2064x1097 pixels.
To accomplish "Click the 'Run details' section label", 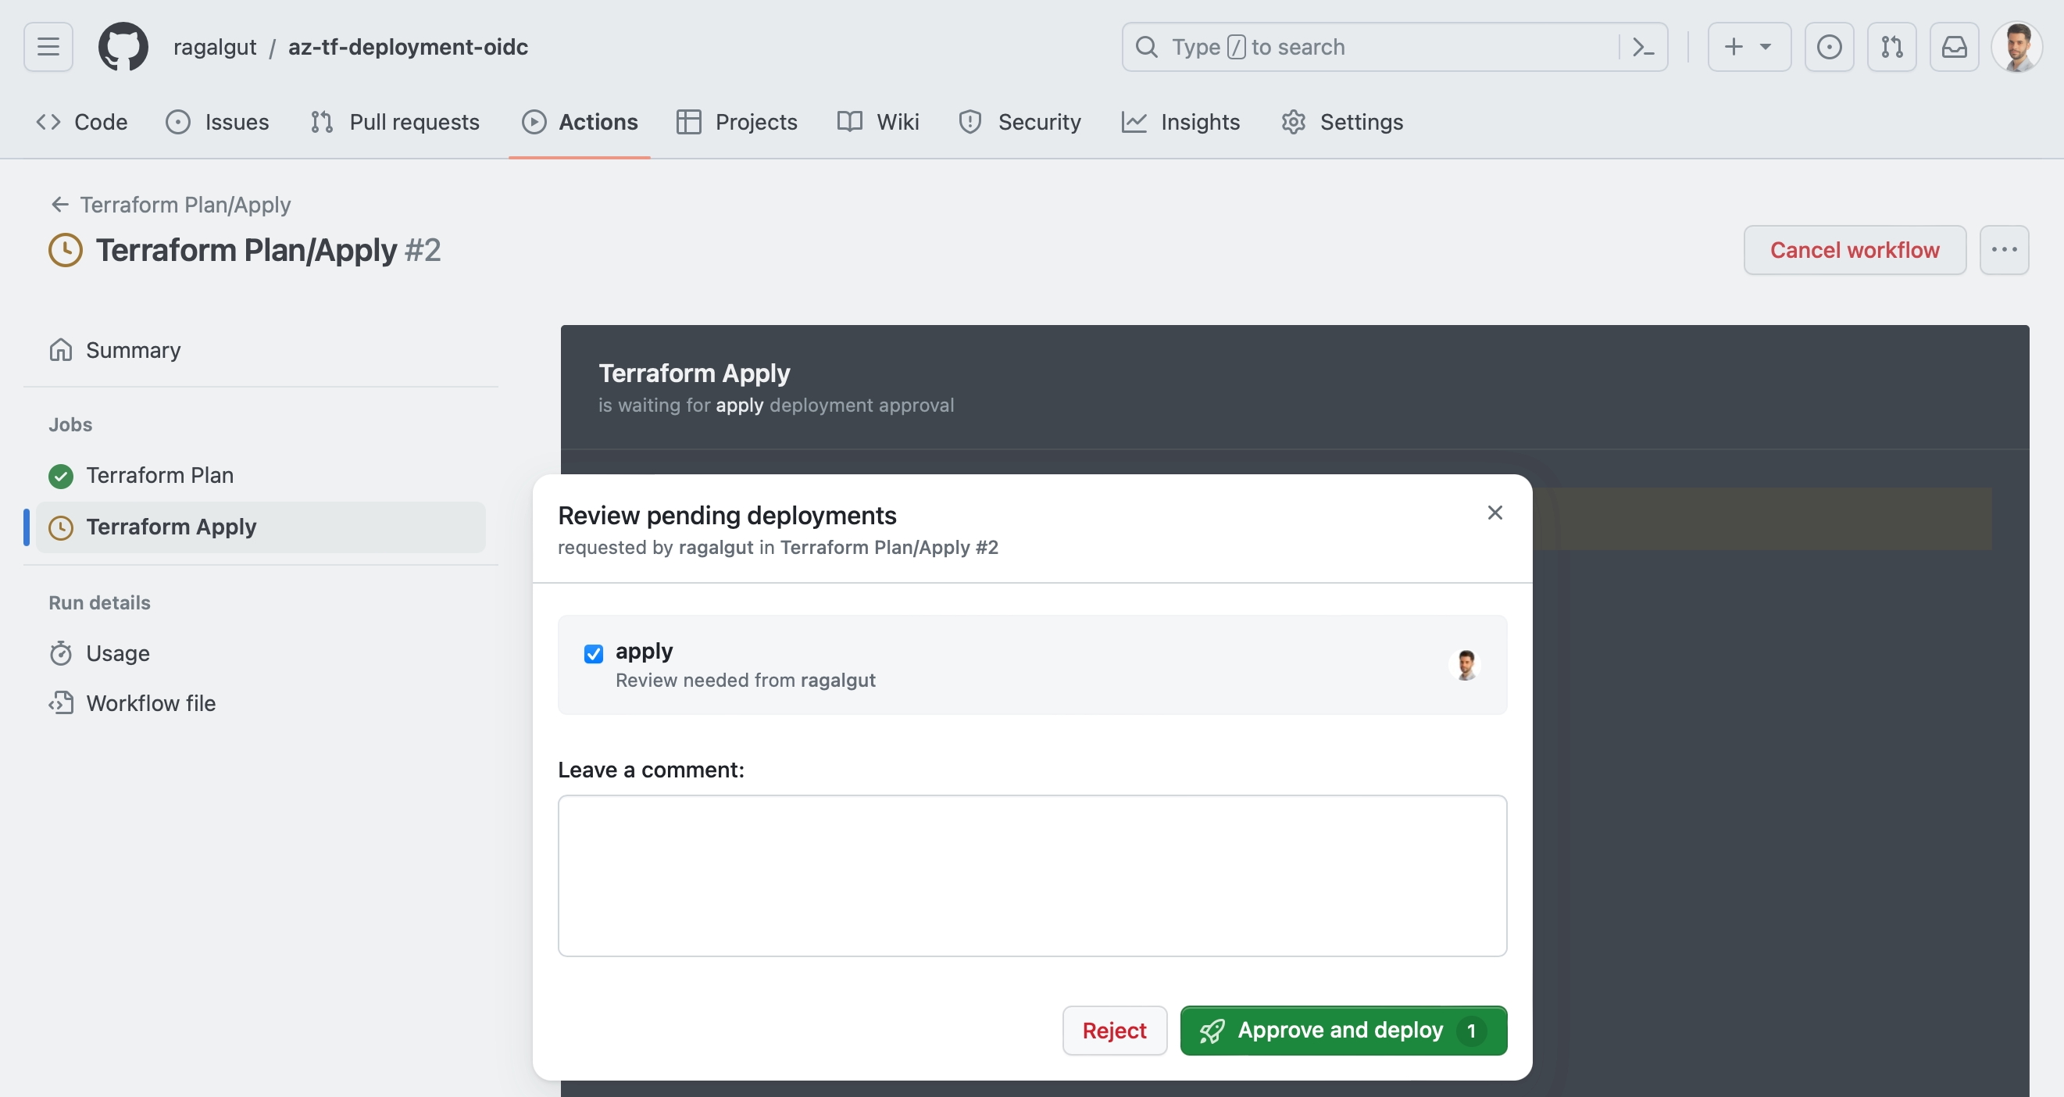I will coord(99,602).
